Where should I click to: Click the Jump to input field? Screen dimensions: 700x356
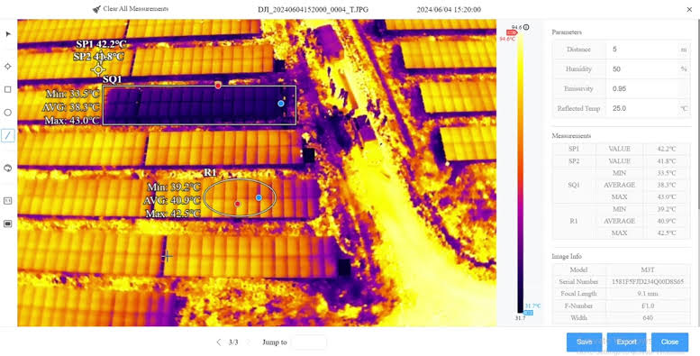[309, 342]
